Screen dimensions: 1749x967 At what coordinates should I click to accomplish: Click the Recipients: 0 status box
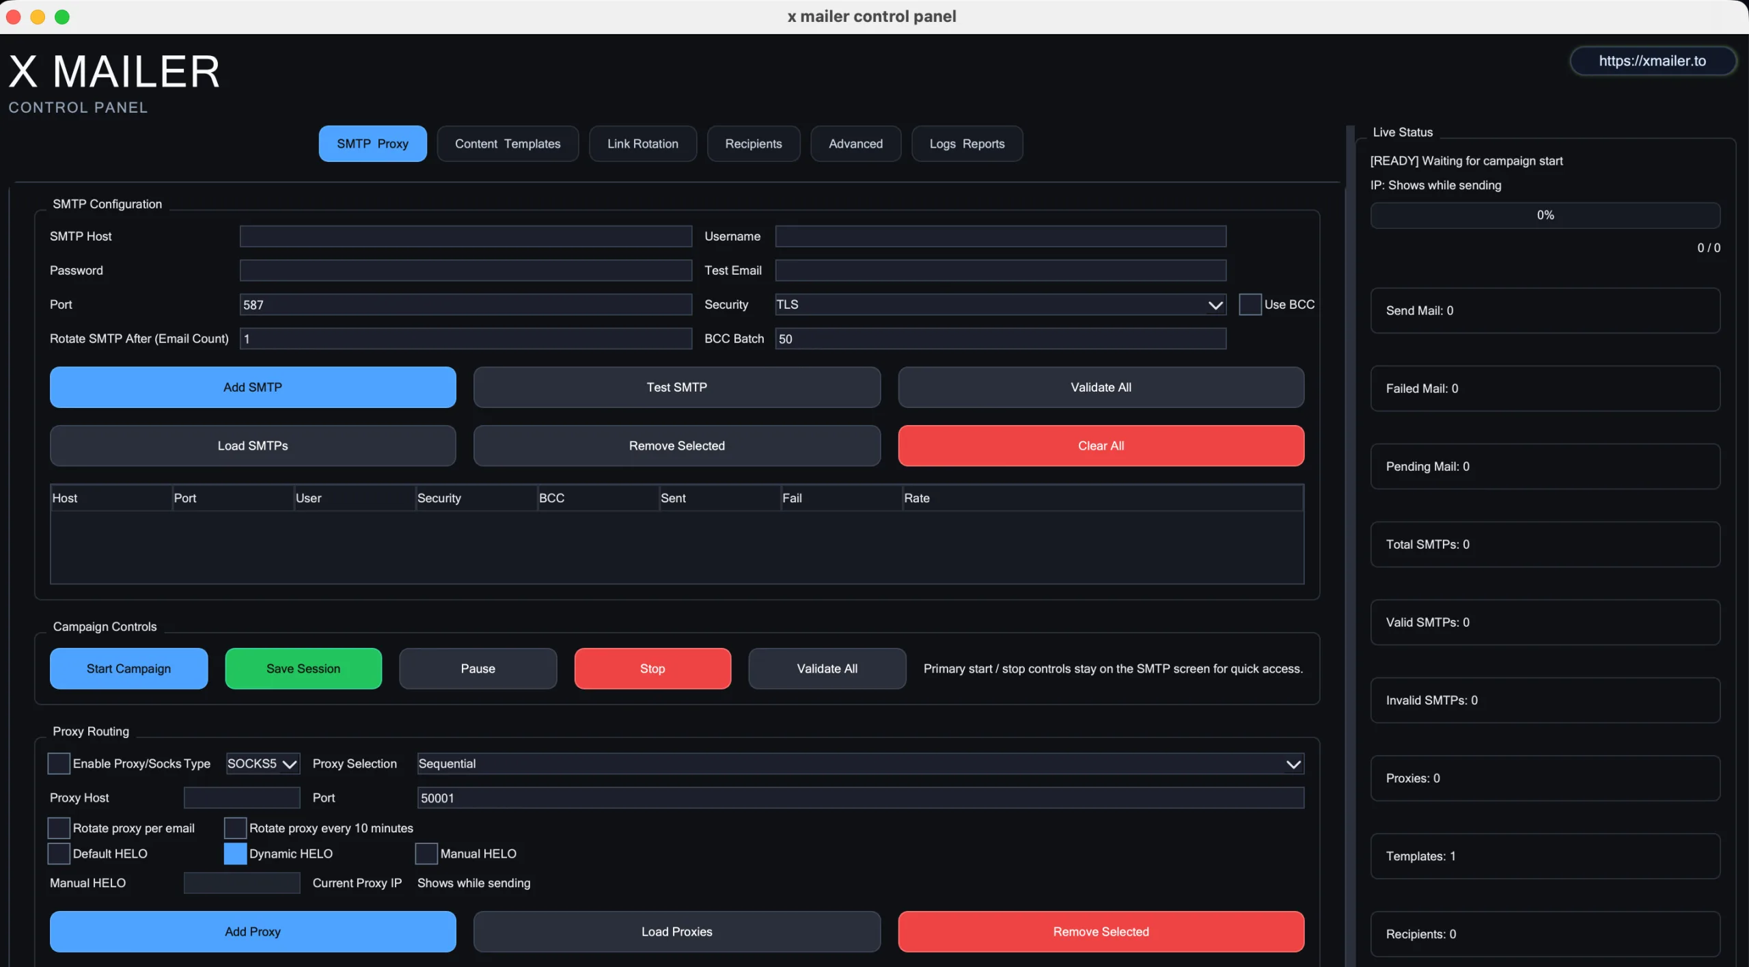pos(1545,934)
